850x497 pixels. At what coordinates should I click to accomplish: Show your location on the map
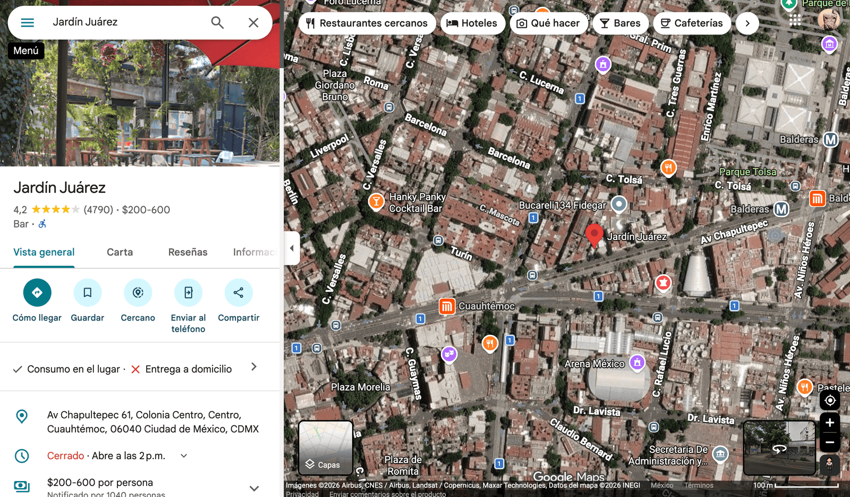coord(830,400)
